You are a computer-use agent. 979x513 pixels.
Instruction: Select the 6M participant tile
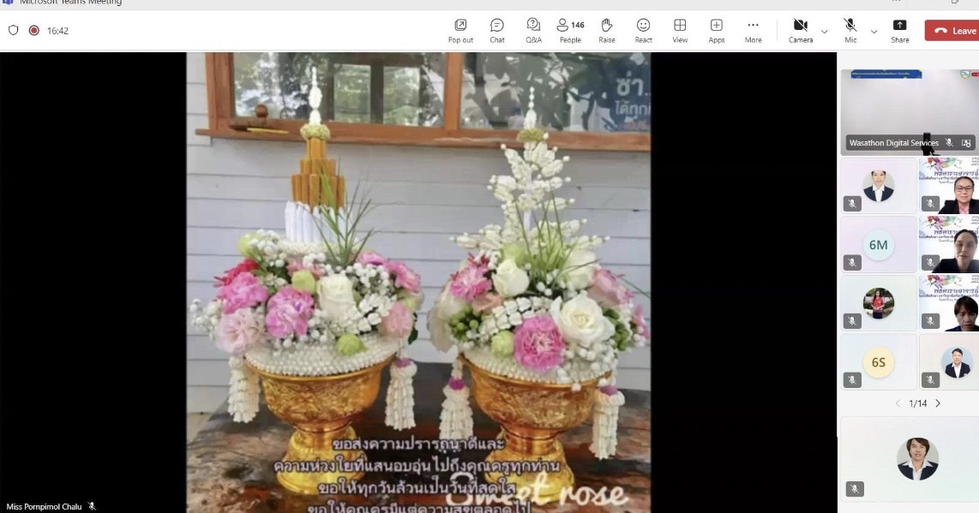879,245
